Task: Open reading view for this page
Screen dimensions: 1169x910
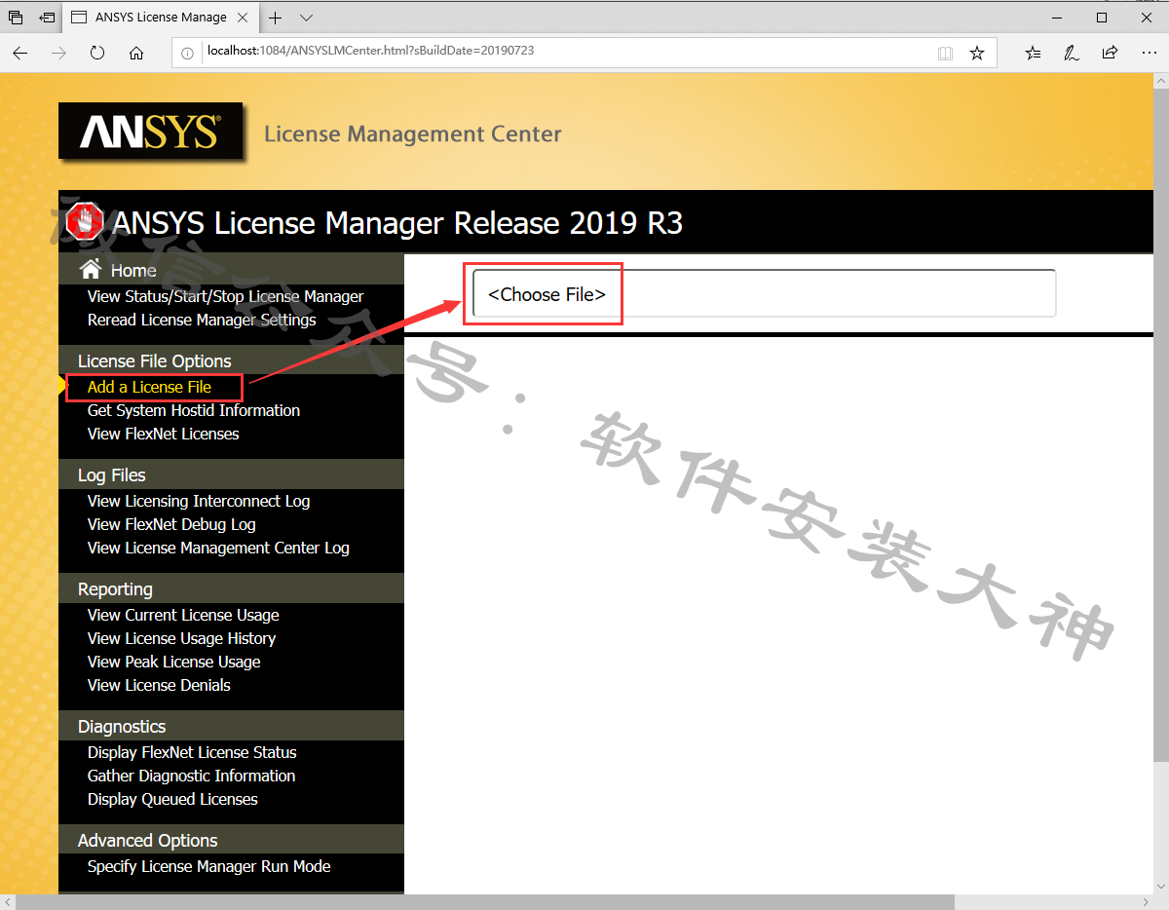Action: [945, 53]
